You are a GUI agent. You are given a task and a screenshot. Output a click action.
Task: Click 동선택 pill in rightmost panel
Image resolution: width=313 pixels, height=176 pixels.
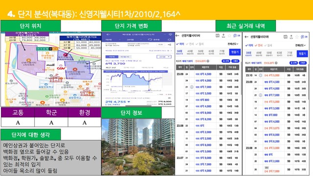tap(293, 63)
